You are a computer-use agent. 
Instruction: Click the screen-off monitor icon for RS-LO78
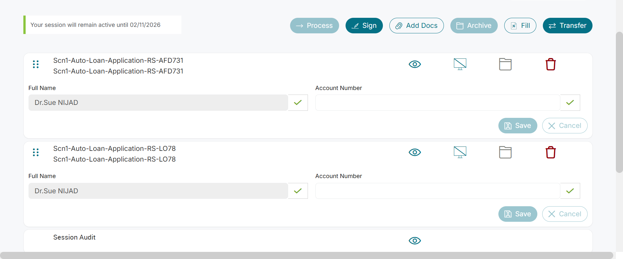click(460, 152)
